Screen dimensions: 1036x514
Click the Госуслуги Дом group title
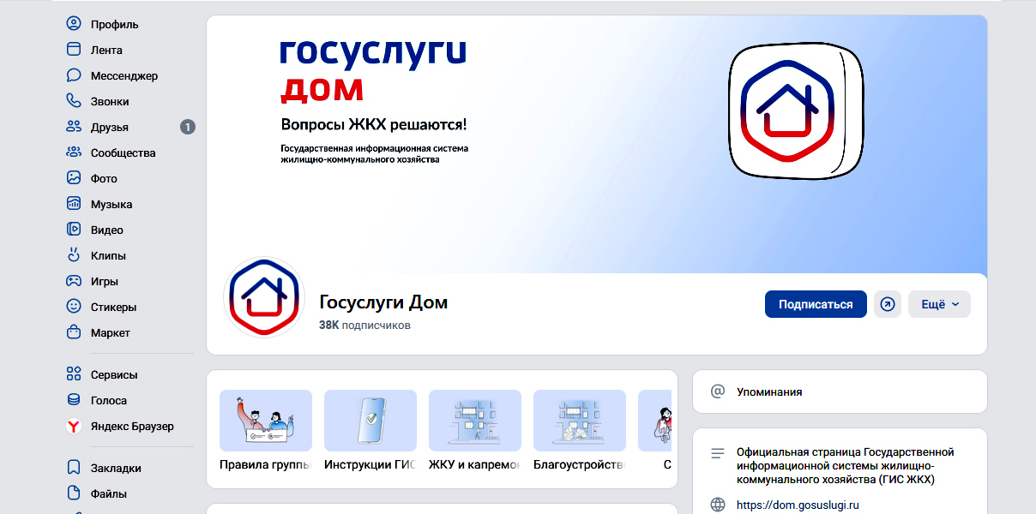tap(383, 302)
